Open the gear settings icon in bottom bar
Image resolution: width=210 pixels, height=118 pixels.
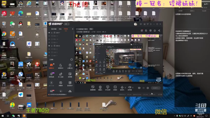pos(148,88)
